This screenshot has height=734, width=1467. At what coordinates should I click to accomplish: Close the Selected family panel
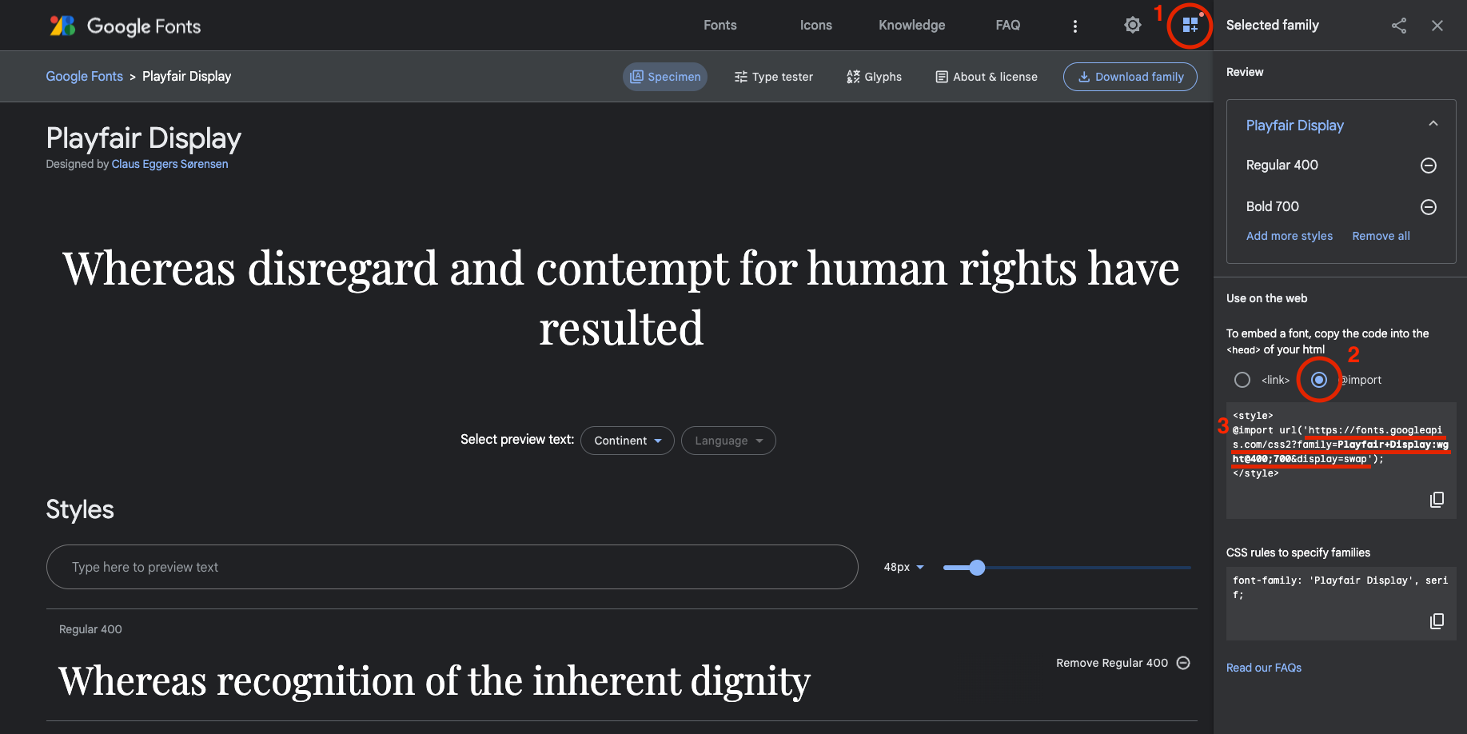pos(1437,26)
